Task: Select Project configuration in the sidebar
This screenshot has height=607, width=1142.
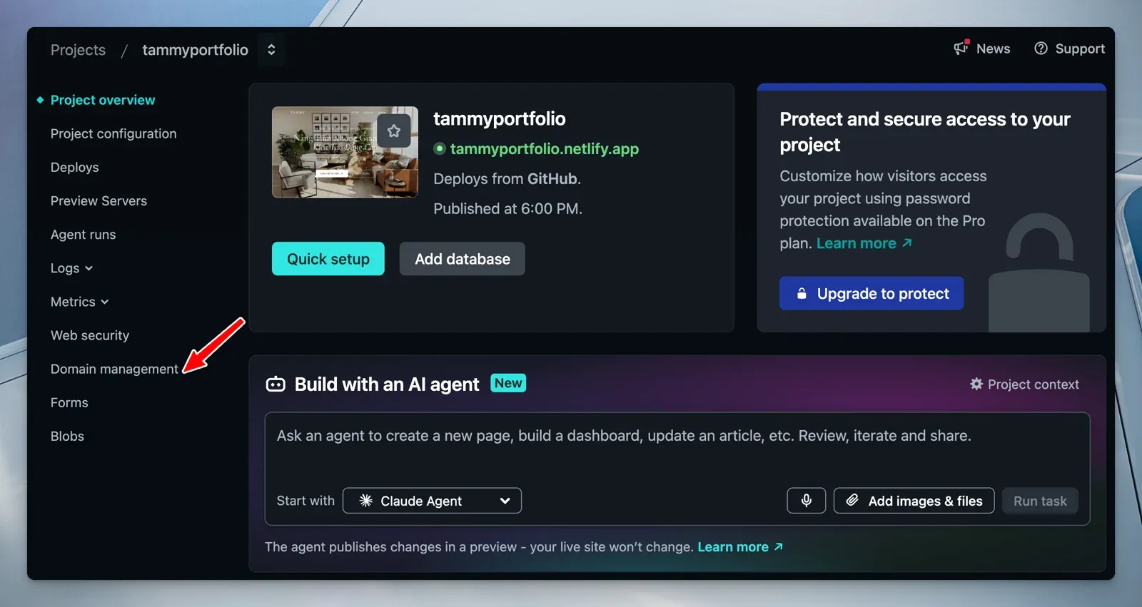Action: tap(113, 134)
